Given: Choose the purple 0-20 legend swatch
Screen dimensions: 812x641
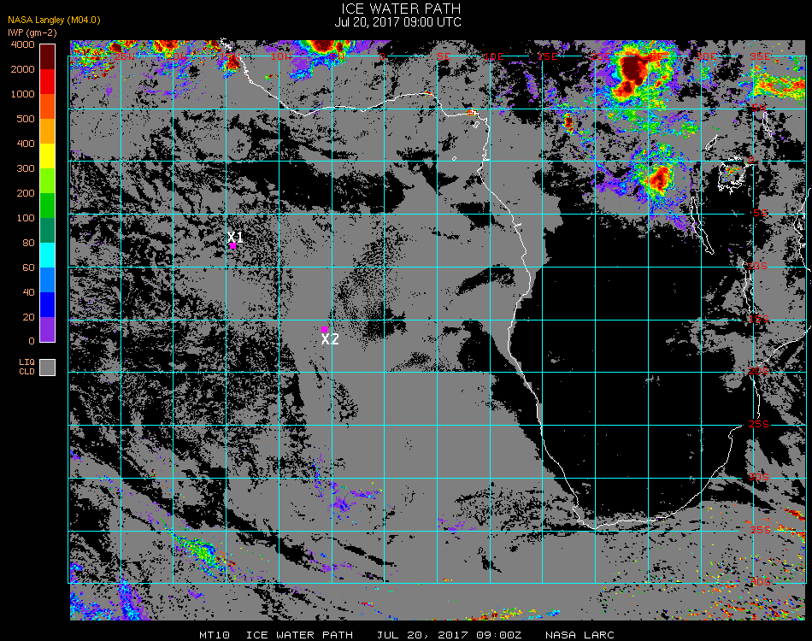Looking at the screenshot, I should 48,330.
